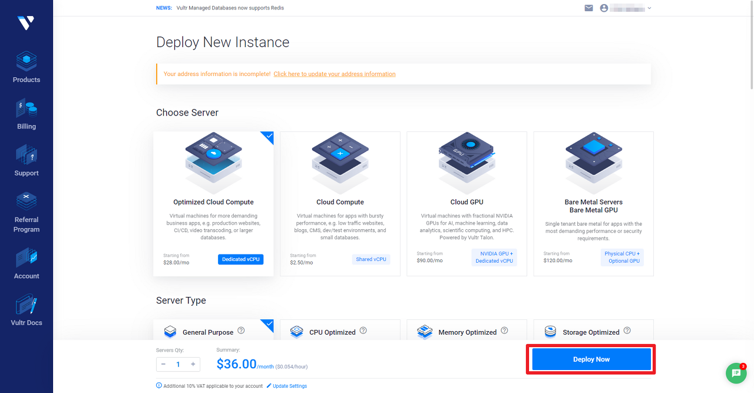Show help for Memory Optimized type

coord(504,331)
